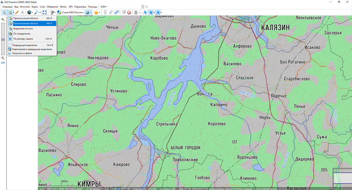Select the arrow pointer move tool
The image size is (352, 190).
click(4, 12)
